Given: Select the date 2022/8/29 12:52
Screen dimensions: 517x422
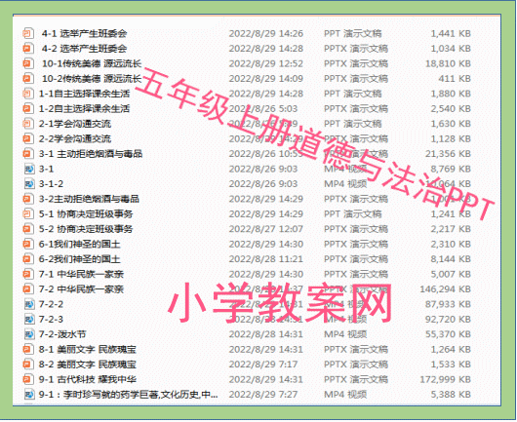Looking at the screenshot, I should click(266, 63).
